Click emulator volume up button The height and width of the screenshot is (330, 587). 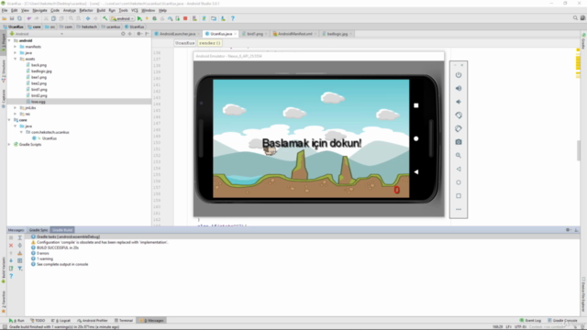pos(459,88)
